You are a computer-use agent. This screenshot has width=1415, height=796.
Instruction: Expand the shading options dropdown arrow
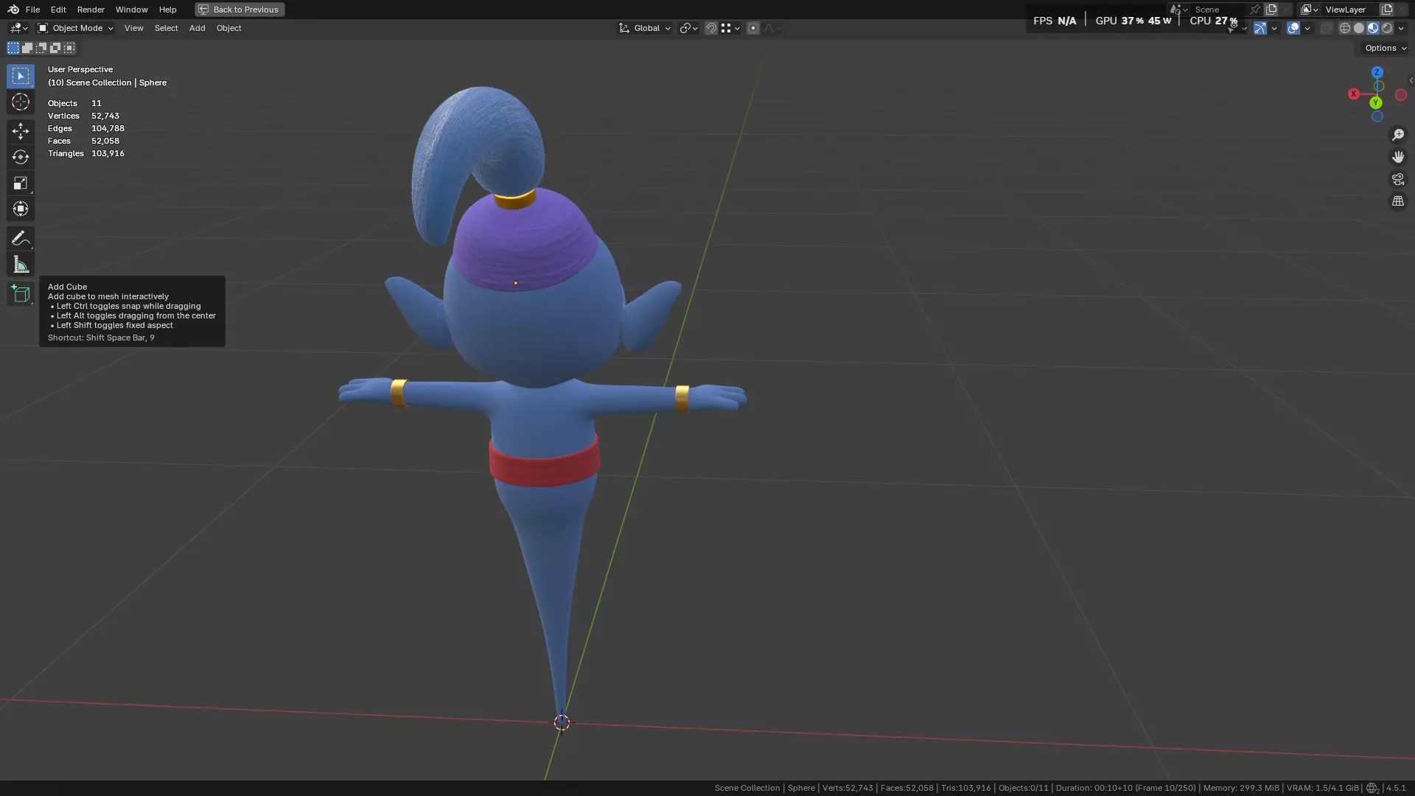click(1401, 28)
